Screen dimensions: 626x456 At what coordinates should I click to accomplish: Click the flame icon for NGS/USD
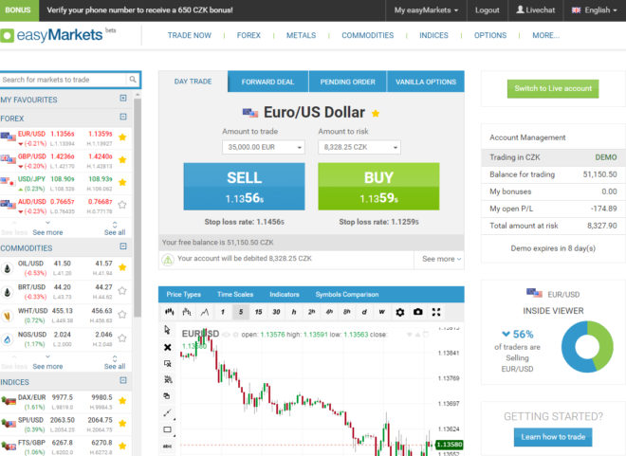tap(8, 340)
